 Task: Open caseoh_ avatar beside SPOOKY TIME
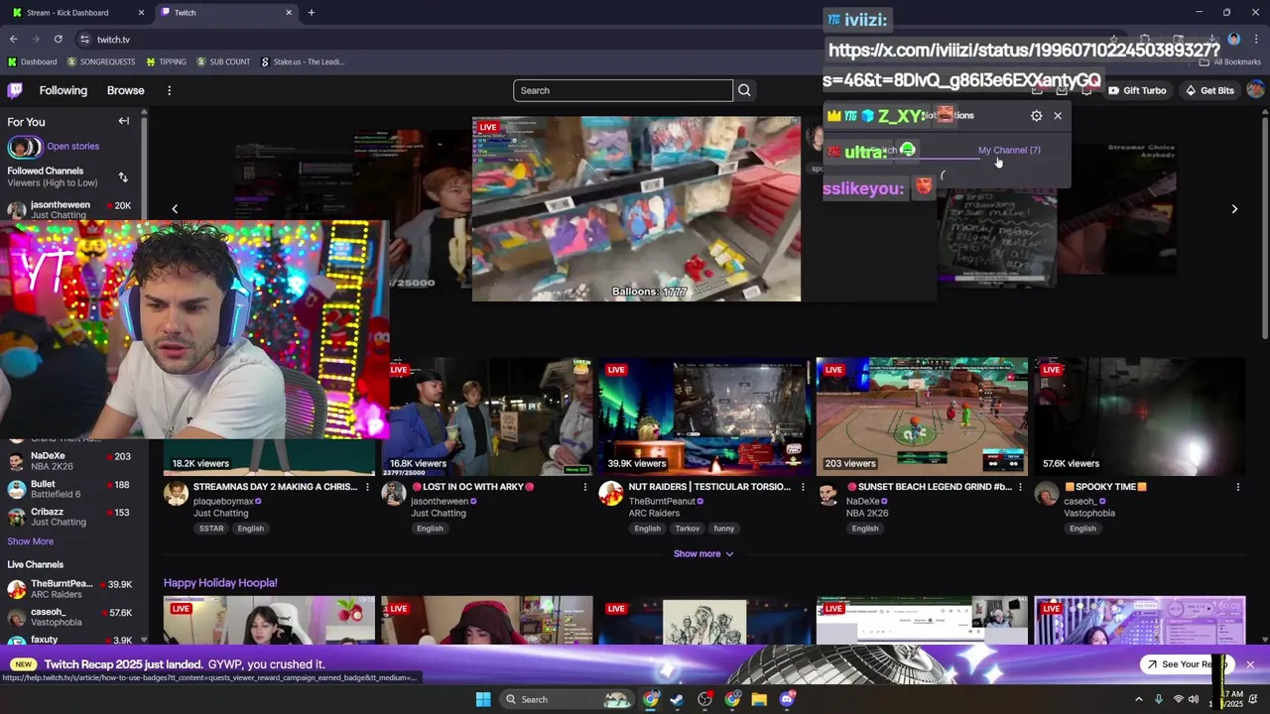tap(1046, 494)
